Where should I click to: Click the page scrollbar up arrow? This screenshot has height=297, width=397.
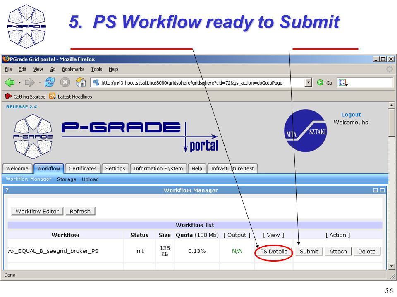(x=392, y=105)
